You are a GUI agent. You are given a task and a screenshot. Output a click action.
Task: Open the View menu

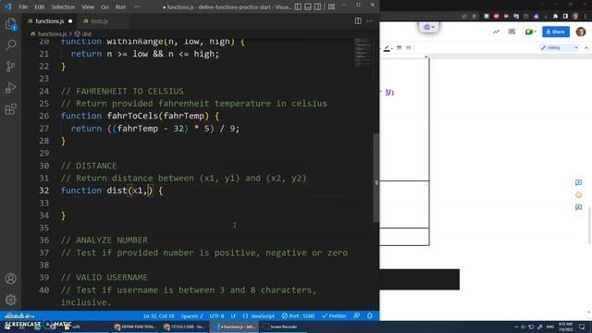click(88, 6)
